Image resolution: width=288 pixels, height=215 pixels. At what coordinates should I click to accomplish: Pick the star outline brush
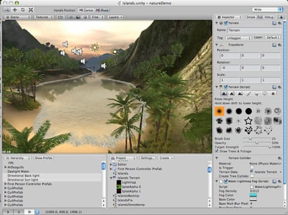[248, 121]
